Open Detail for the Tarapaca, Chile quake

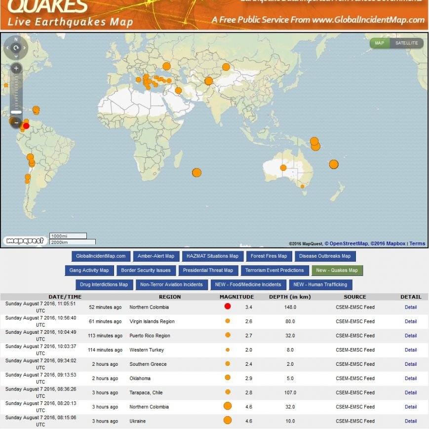411,392
